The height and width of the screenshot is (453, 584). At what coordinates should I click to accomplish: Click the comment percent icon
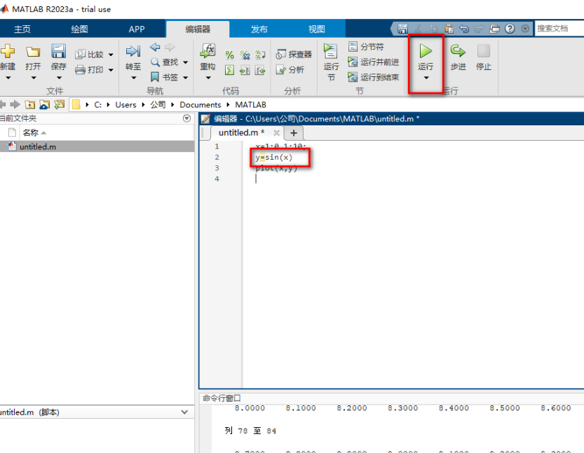point(229,55)
